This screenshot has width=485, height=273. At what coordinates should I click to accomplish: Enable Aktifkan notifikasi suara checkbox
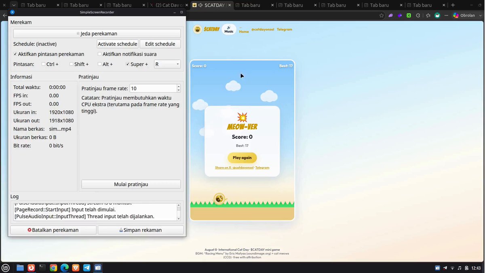pos(99,54)
